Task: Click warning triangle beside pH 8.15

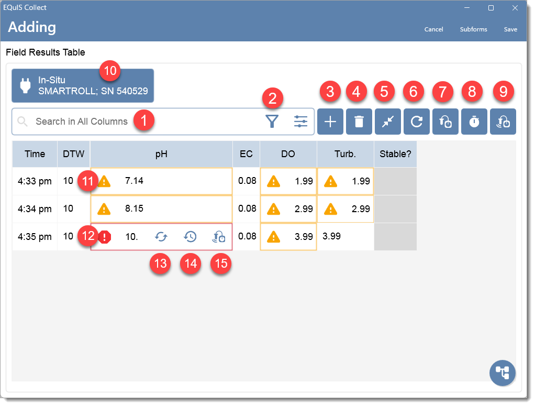Action: coord(104,209)
